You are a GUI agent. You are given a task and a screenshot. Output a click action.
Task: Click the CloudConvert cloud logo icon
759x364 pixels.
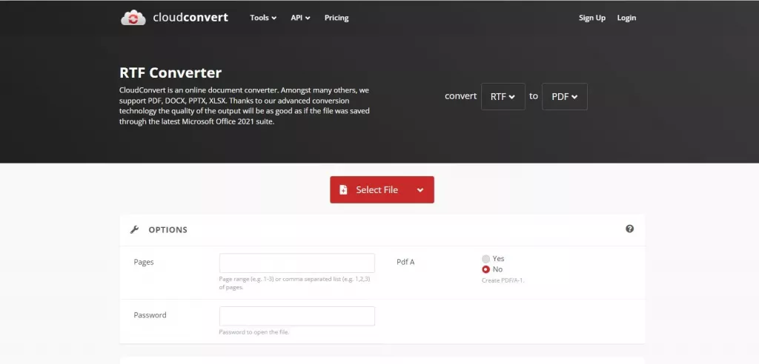[133, 18]
